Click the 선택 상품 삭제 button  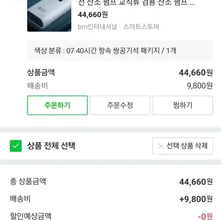point(182,146)
